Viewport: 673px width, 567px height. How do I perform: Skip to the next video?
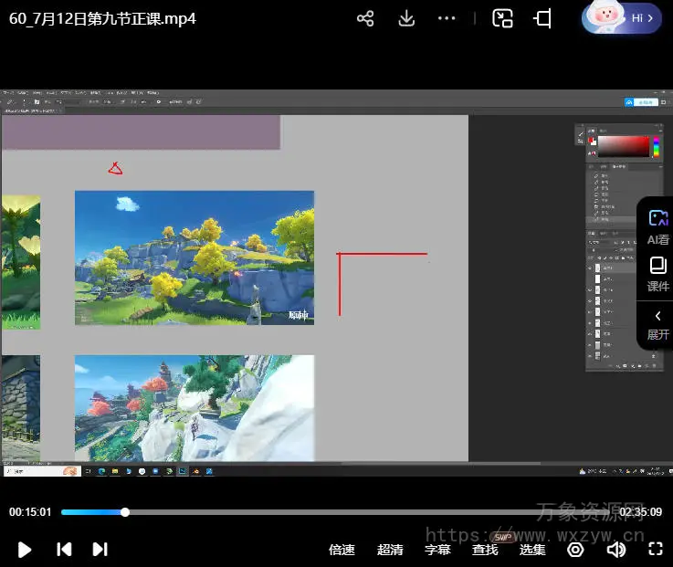pos(100,549)
